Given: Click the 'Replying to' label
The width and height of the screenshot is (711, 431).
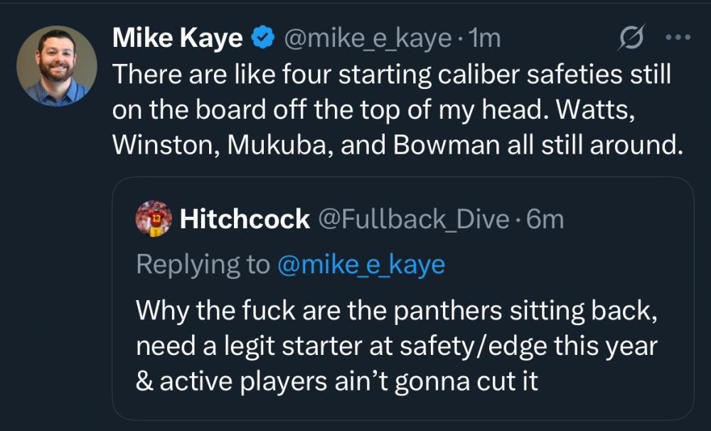Looking at the screenshot, I should click(x=203, y=265).
